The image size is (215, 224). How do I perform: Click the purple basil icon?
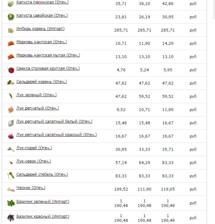point(11,218)
